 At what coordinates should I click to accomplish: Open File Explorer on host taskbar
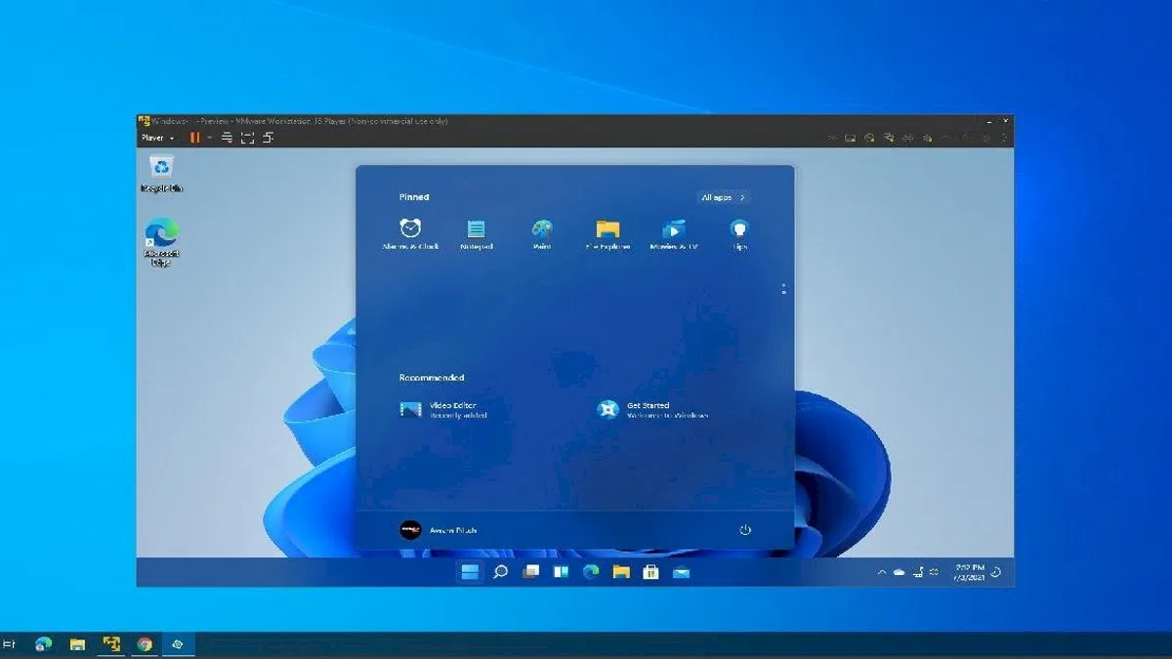[77, 644]
